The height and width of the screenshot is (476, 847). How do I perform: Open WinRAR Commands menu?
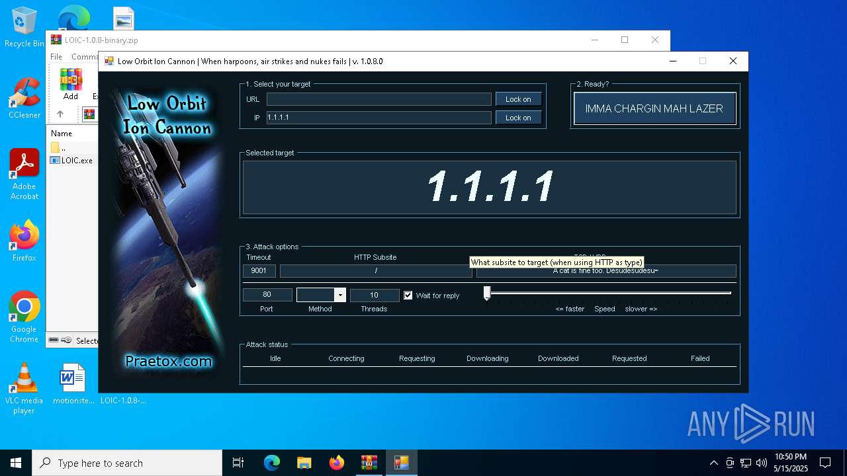pos(85,57)
